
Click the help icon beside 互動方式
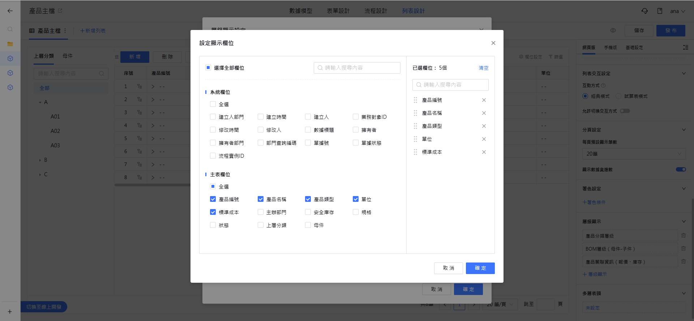pyautogui.click(x=603, y=86)
